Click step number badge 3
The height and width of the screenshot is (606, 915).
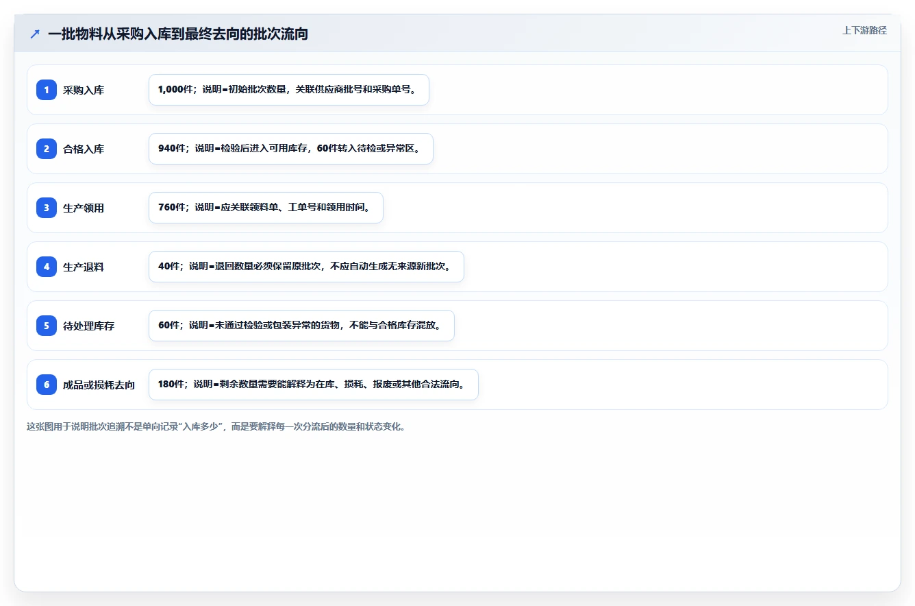(47, 208)
